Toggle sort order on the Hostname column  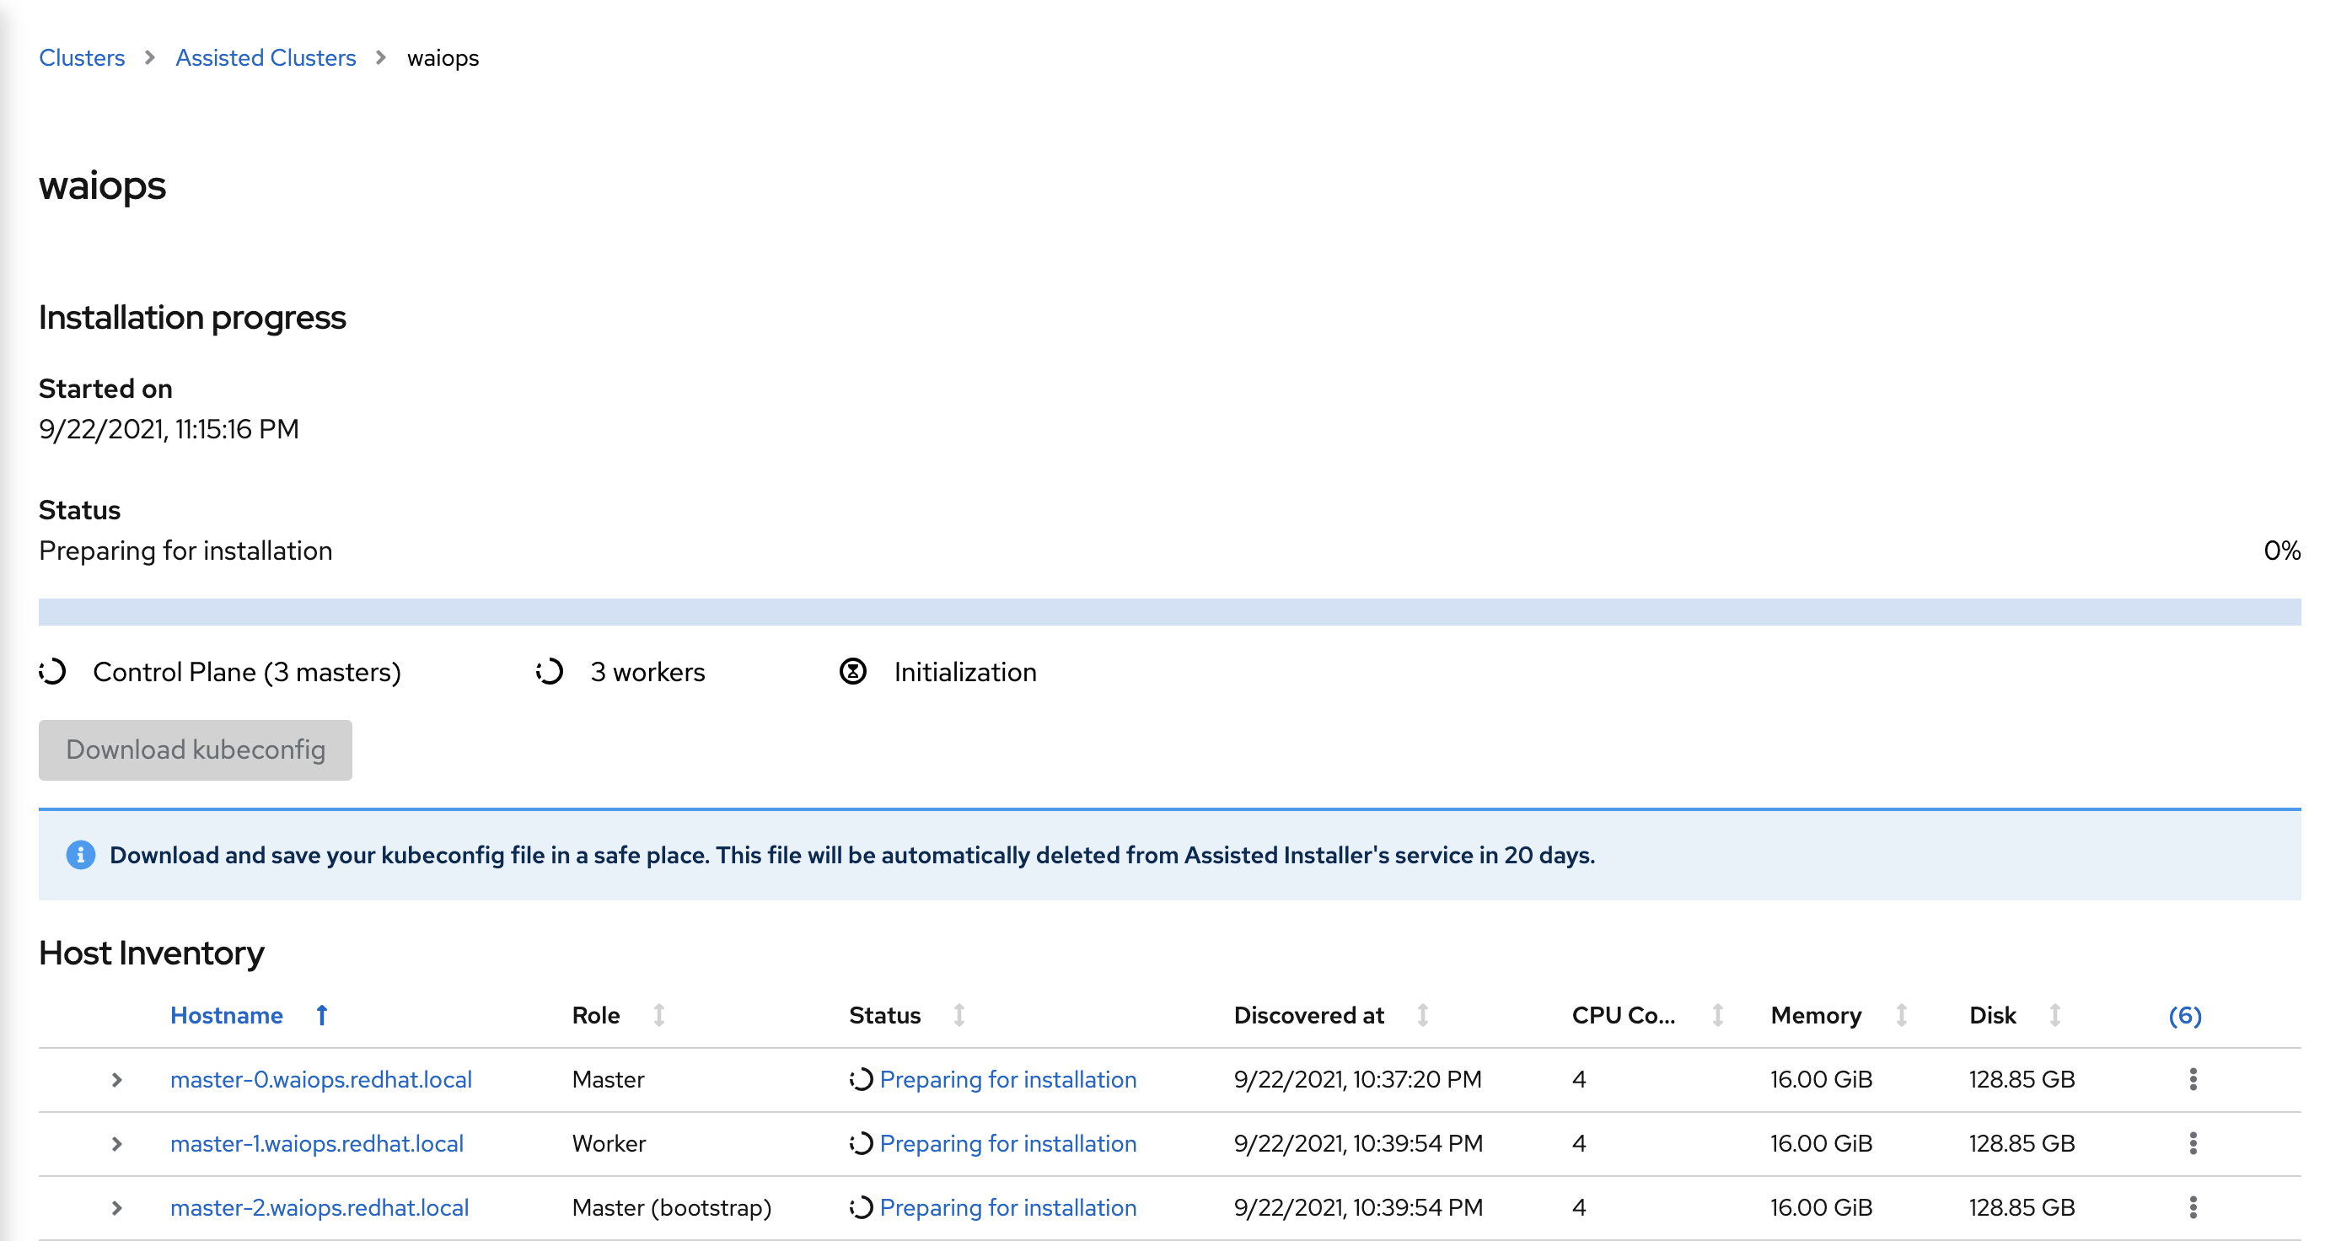tap(321, 1014)
